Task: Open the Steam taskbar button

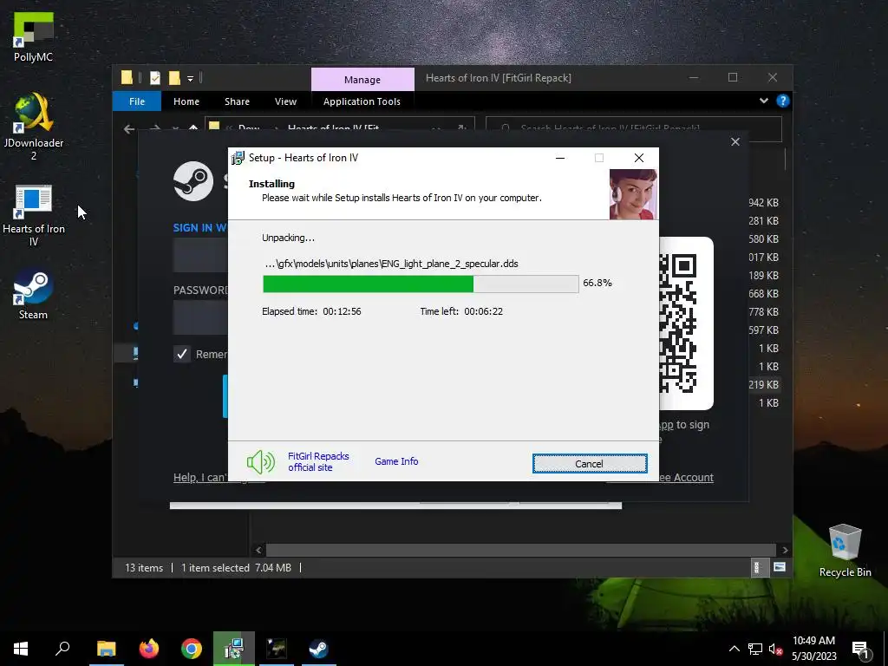Action: point(319,649)
